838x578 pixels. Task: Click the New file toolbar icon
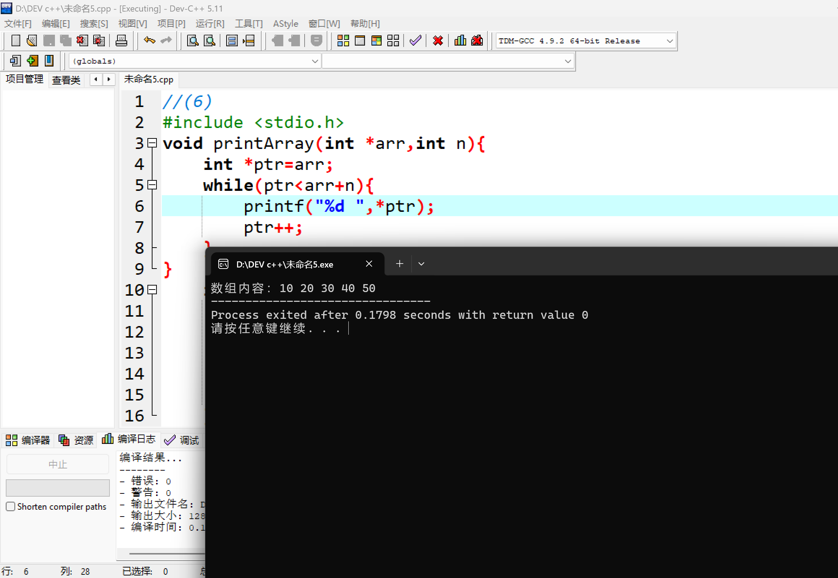coord(16,40)
